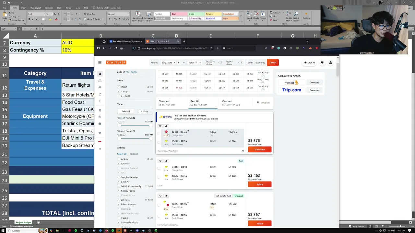Uncheck the Emirates airline filter
This screenshot has height=233, width=415.
point(119,200)
